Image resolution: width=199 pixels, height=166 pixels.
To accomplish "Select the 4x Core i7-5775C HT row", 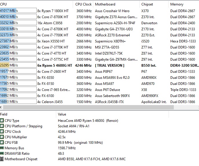I will coord(100,59).
